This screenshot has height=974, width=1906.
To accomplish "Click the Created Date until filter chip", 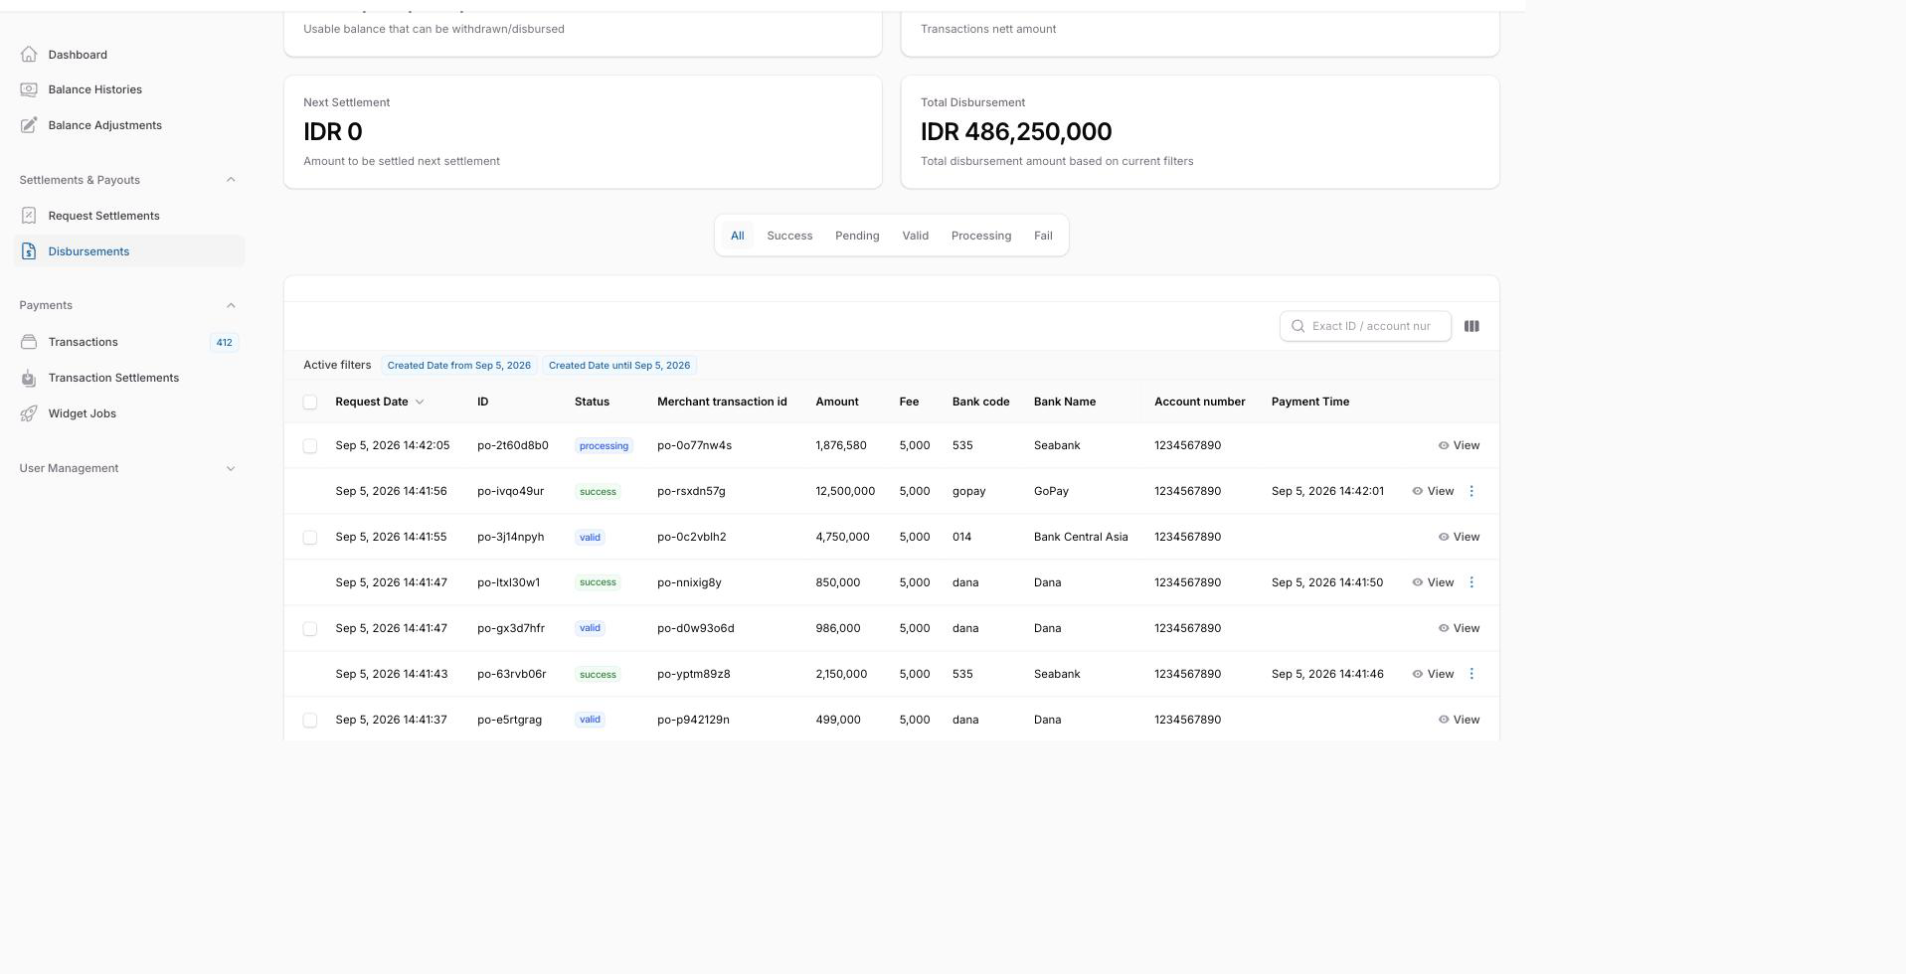I will click(x=619, y=366).
